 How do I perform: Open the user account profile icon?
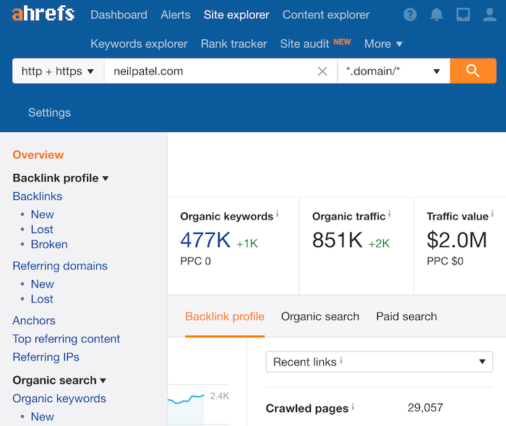[489, 14]
